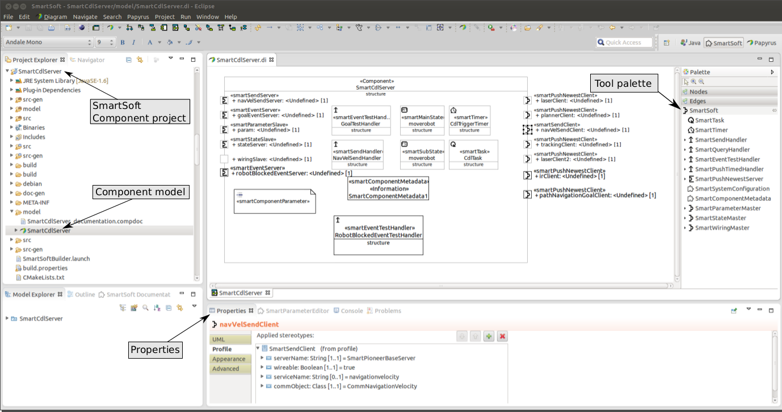Switch to the Papyrus perspective
The width and height of the screenshot is (782, 412).
761,43
